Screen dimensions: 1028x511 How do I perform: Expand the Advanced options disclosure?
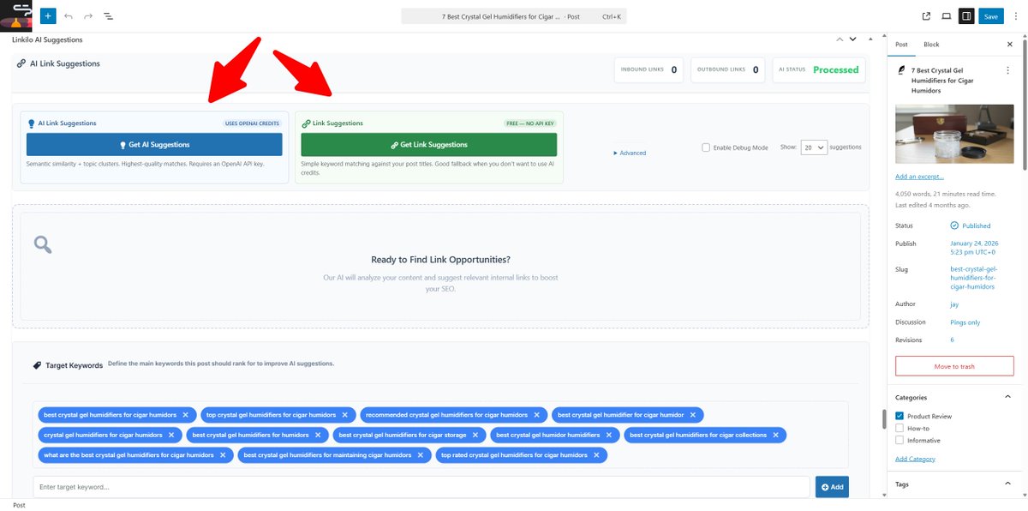(630, 153)
